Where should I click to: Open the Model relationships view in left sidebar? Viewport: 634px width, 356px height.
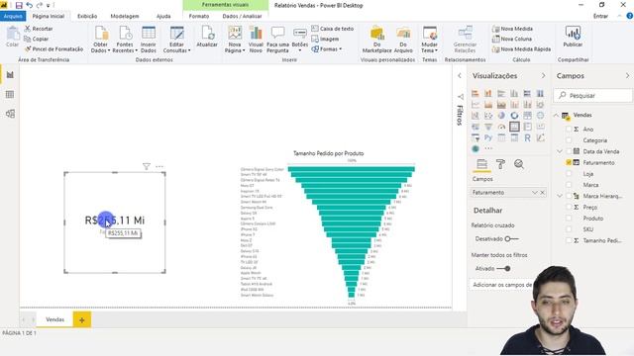pos(10,114)
